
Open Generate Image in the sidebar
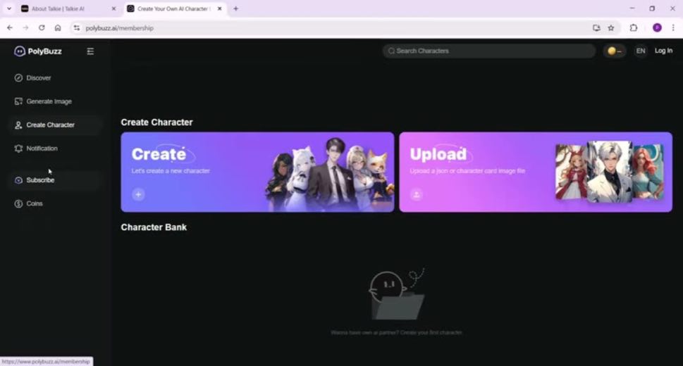pyautogui.click(x=55, y=101)
